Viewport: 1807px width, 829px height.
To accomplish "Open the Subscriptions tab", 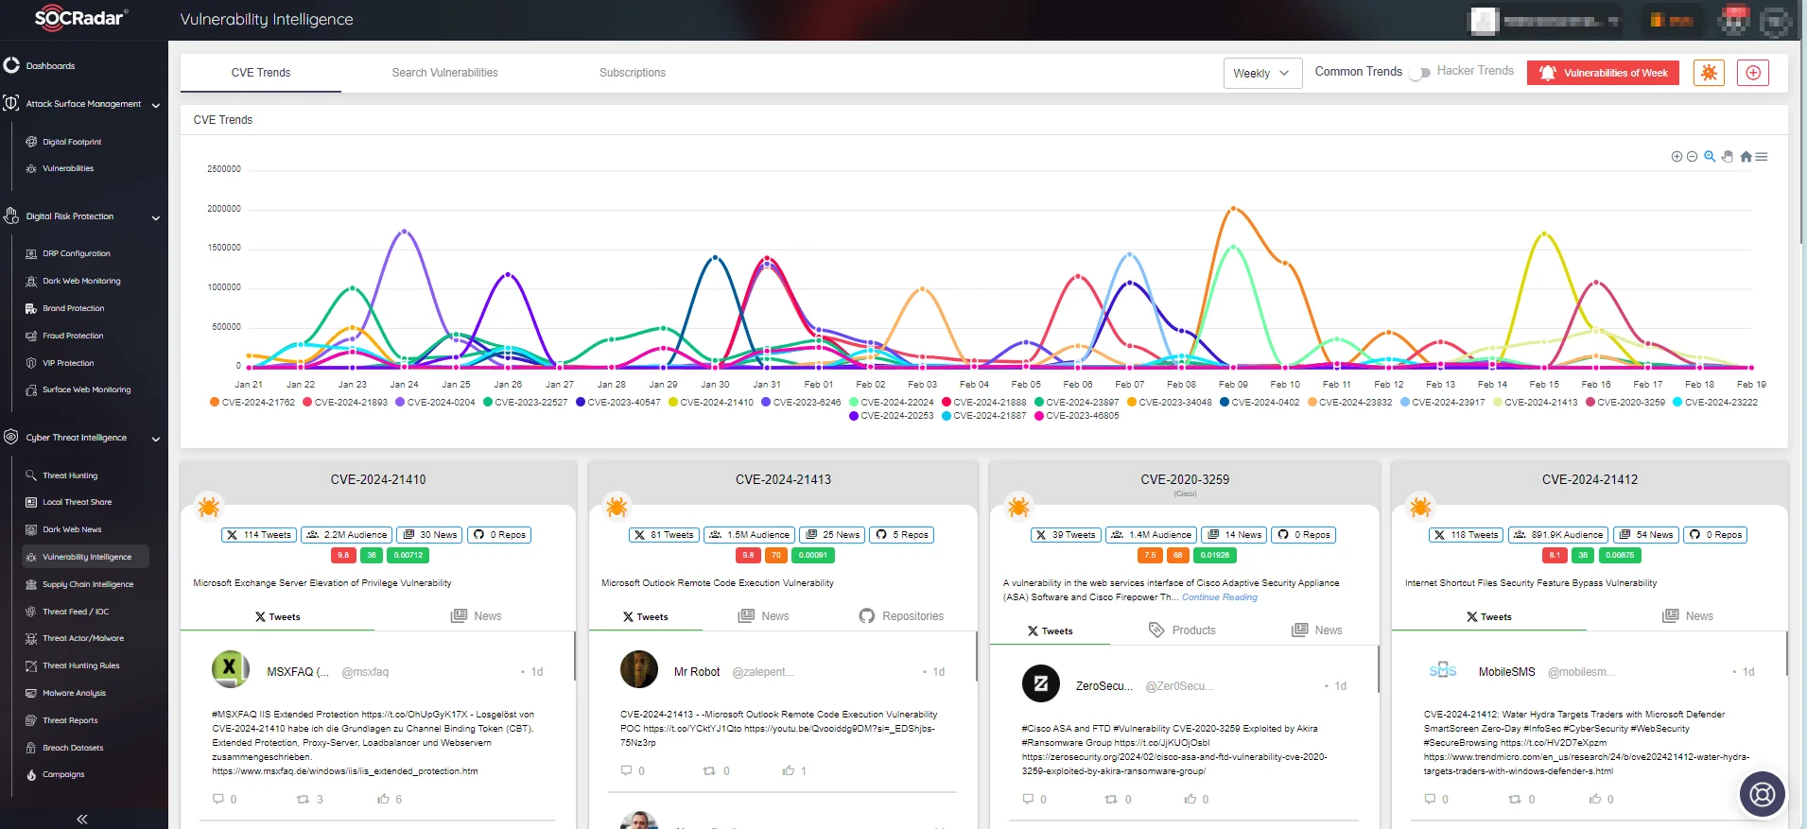I will 633,73.
